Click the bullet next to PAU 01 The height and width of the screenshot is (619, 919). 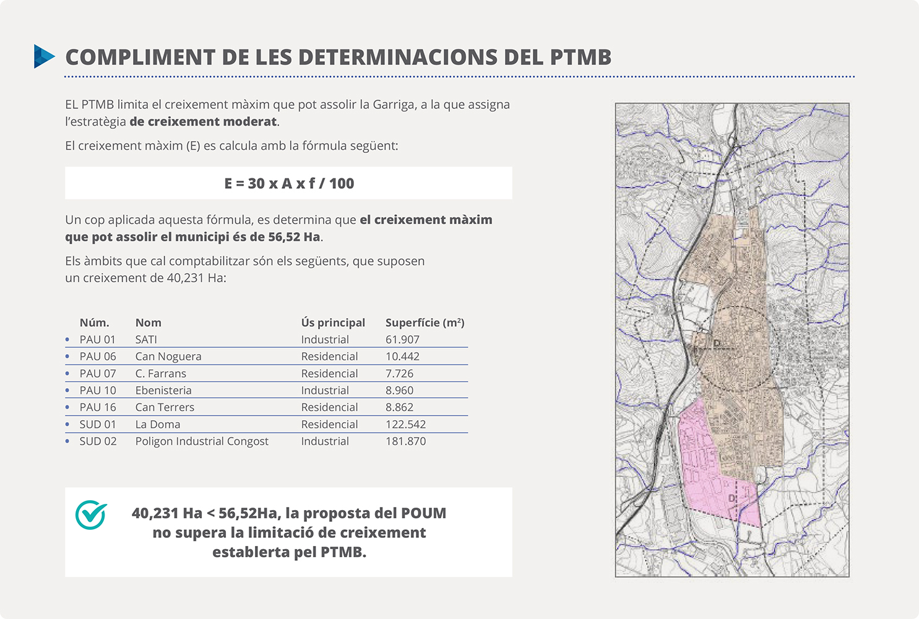coord(67,339)
